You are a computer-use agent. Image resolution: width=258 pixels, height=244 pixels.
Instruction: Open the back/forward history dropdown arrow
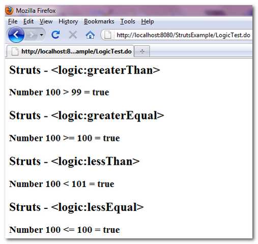click(x=42, y=35)
